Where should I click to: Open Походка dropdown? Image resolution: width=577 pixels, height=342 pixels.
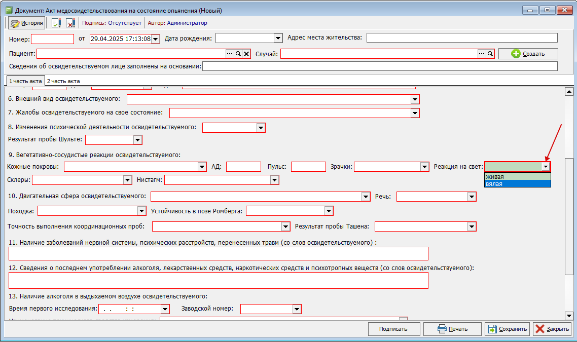141,211
